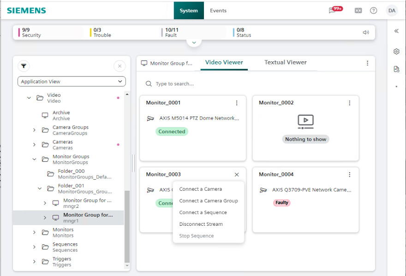Choose Disconnect Stream from the context menu
The image size is (406, 276).
click(x=201, y=224)
